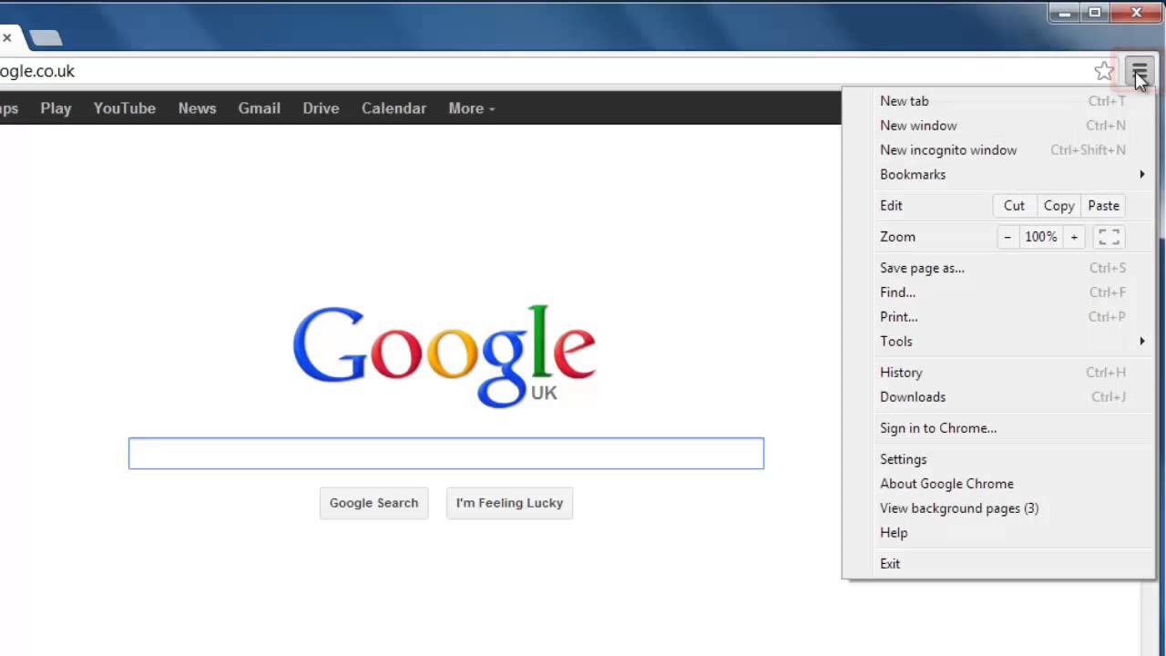Zoom out using the minus button

pyautogui.click(x=1007, y=236)
